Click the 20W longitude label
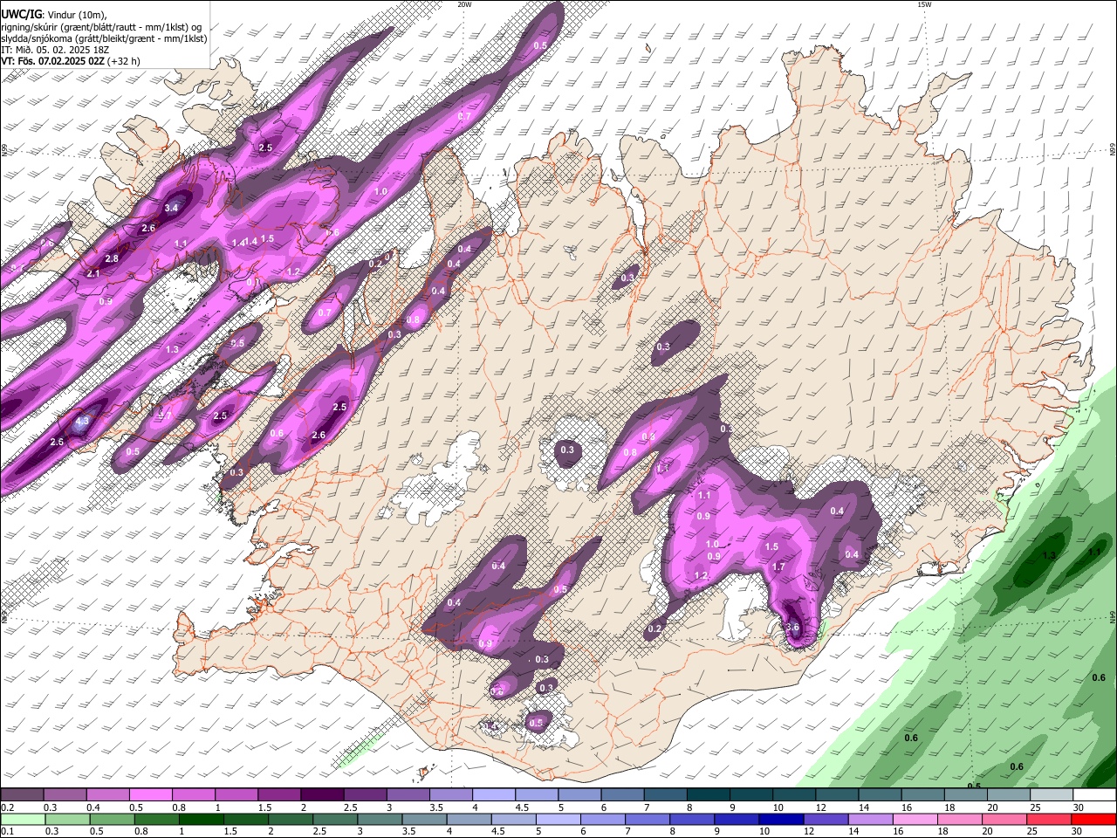Viewport: 1117px width, 838px height. tap(464, 4)
